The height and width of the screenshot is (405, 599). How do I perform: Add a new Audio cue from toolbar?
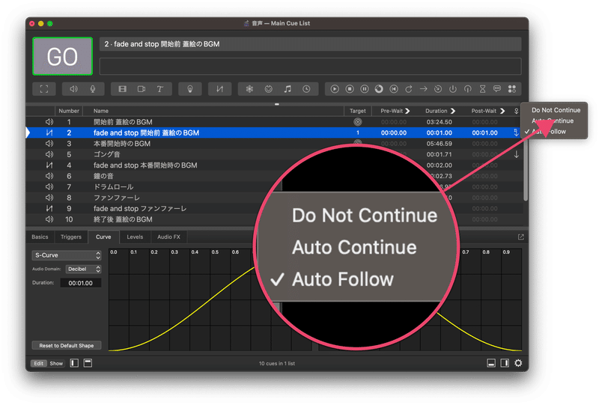(x=73, y=89)
